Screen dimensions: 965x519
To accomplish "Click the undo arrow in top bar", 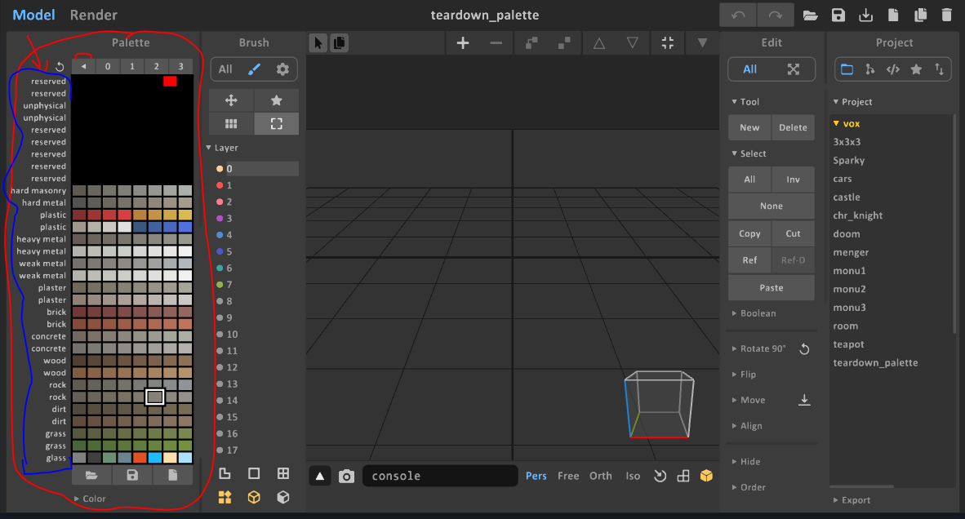I will point(738,15).
